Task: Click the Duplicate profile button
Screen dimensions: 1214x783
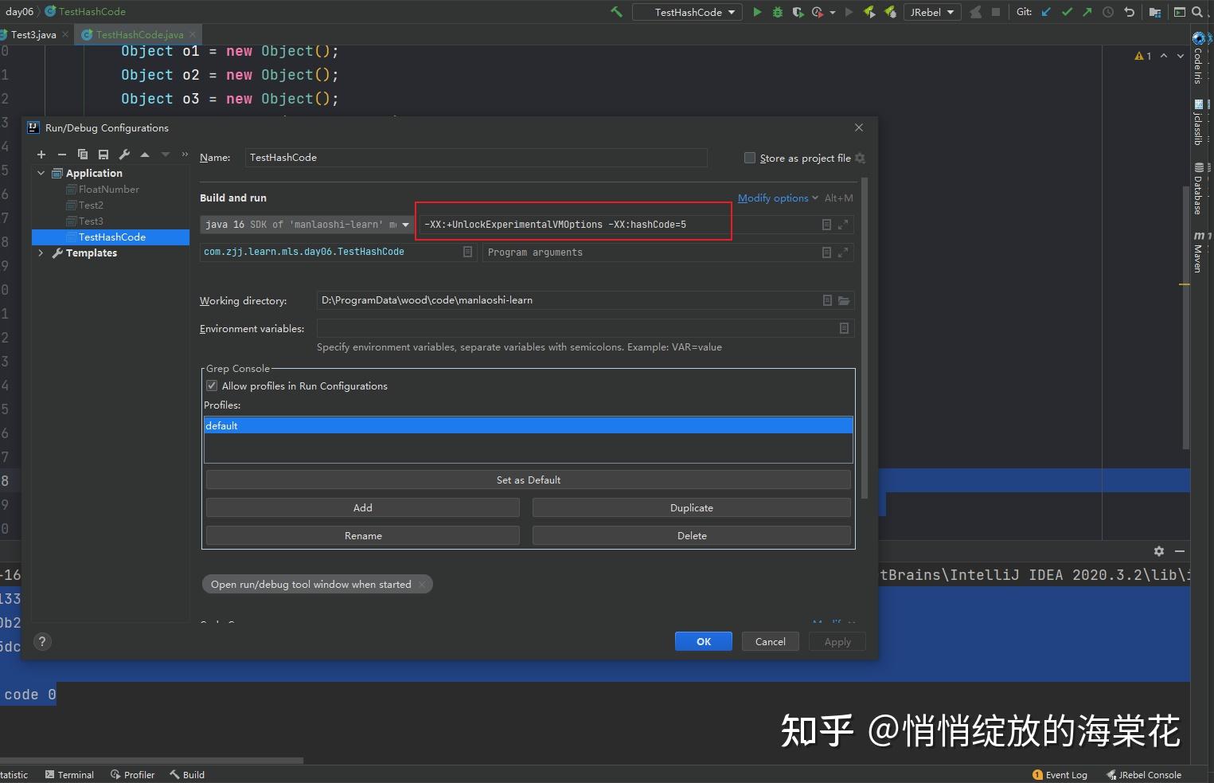Action: click(x=692, y=507)
